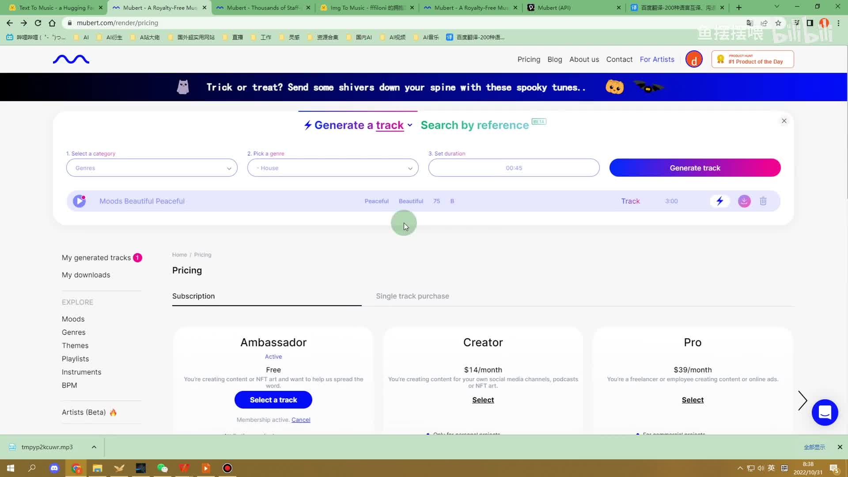Select the Creator plan
The height and width of the screenshot is (477, 848).
(483, 400)
